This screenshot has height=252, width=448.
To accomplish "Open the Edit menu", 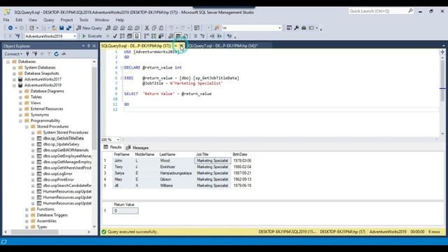I will coord(19,20).
